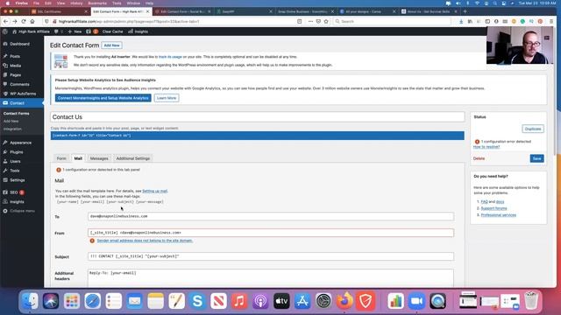Switch to the About Us browser tab
This screenshot has width=561, height=315.
point(429,11)
